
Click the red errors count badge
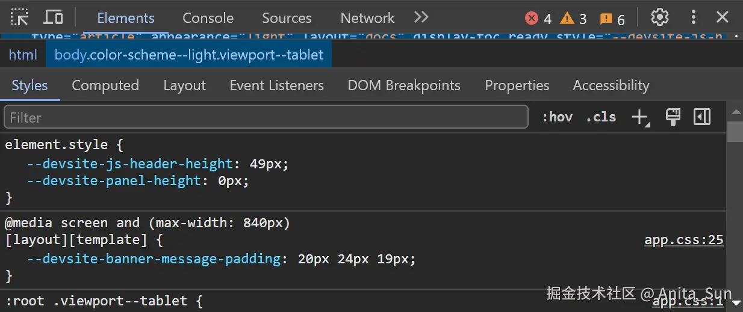click(538, 19)
